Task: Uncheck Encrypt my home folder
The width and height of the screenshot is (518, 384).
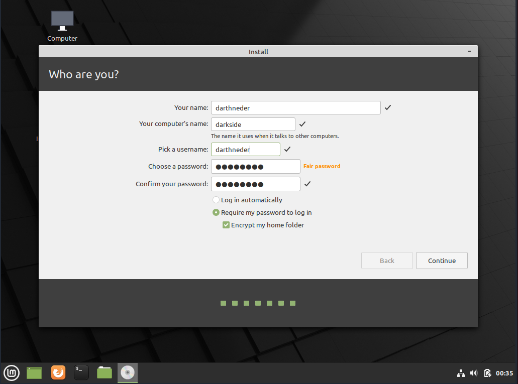Action: [226, 225]
